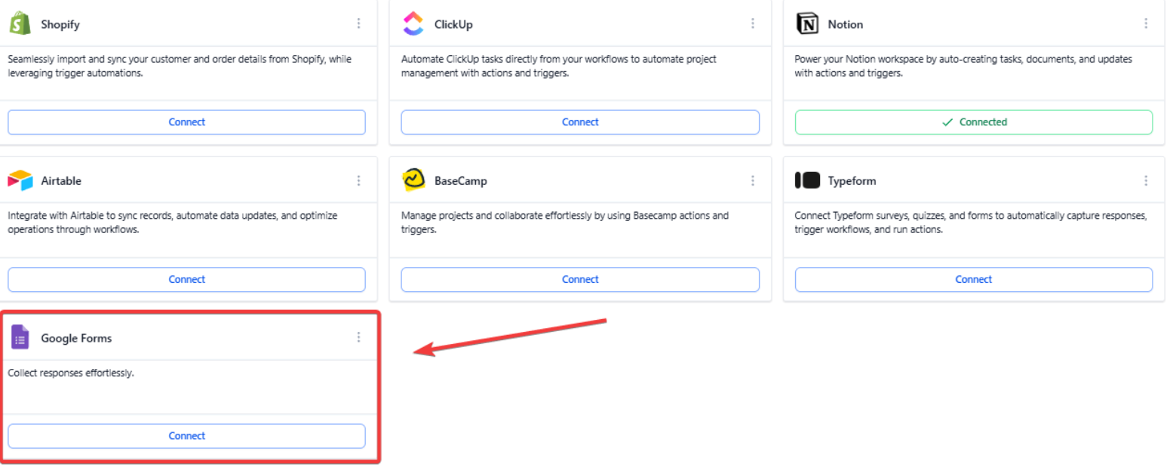
Task: Click the Typeform logo icon
Action: 807,181
